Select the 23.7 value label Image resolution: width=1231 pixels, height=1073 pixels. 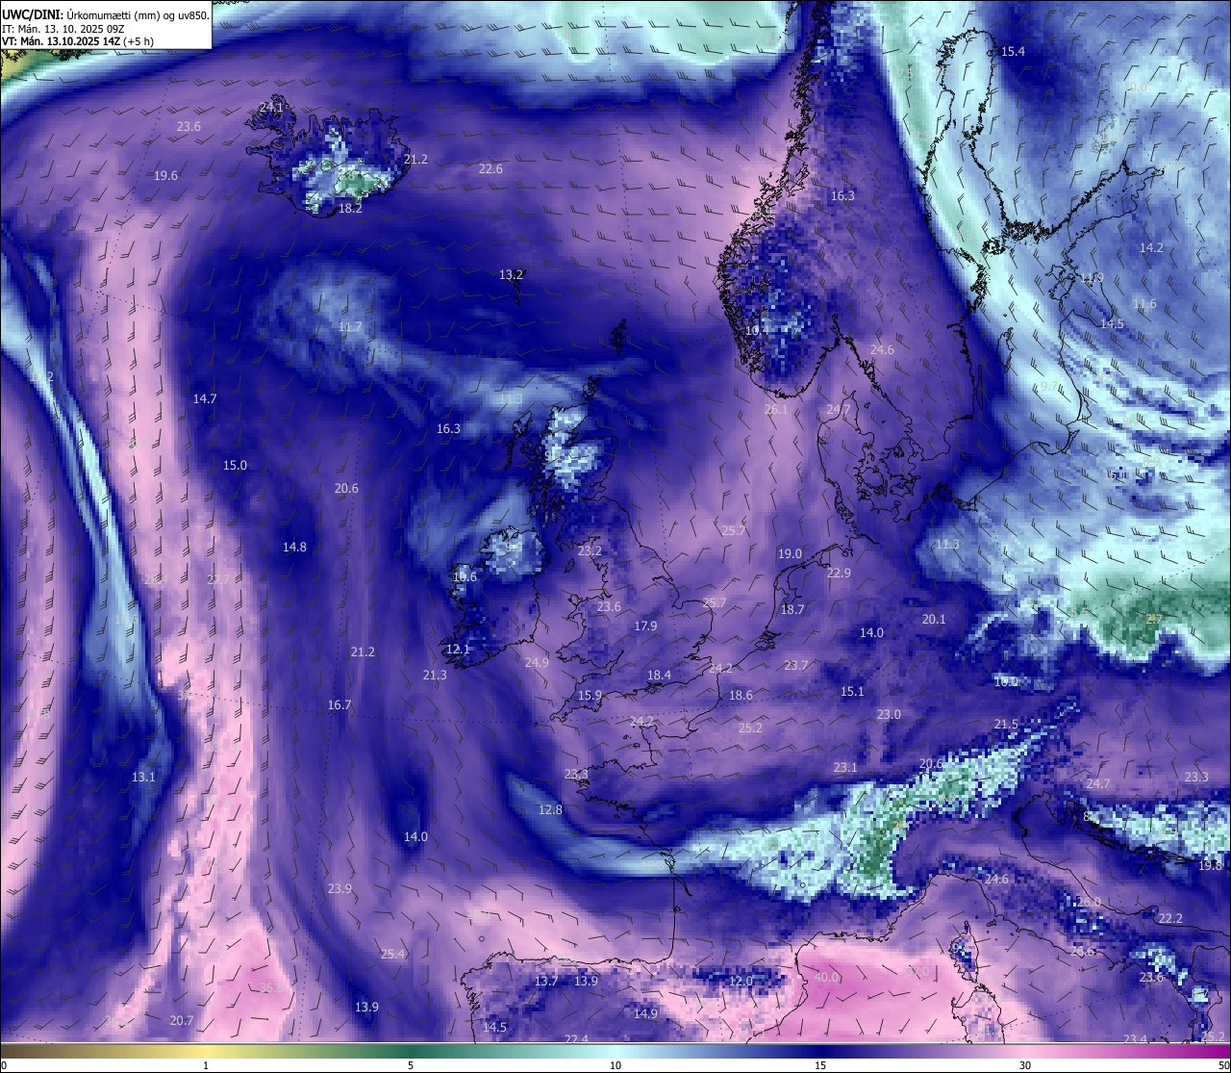(x=796, y=665)
